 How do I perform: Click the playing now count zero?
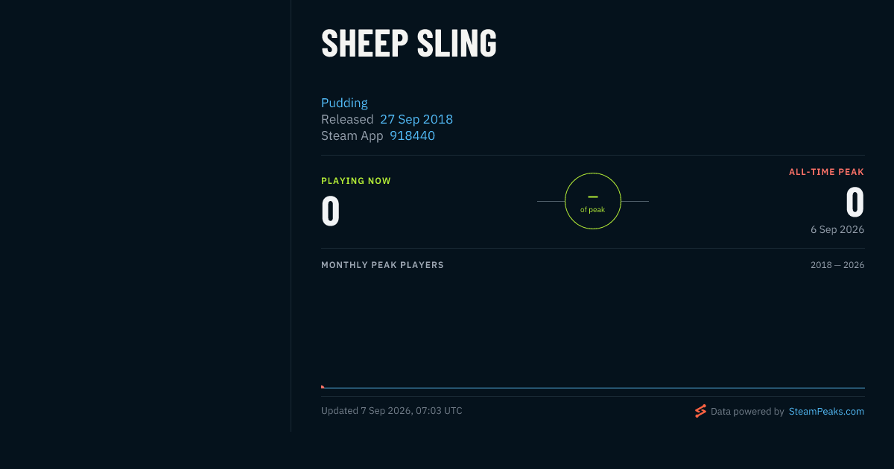(x=331, y=211)
